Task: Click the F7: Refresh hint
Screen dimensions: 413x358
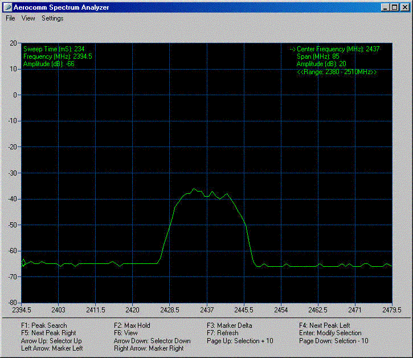Action: [x=223, y=333]
